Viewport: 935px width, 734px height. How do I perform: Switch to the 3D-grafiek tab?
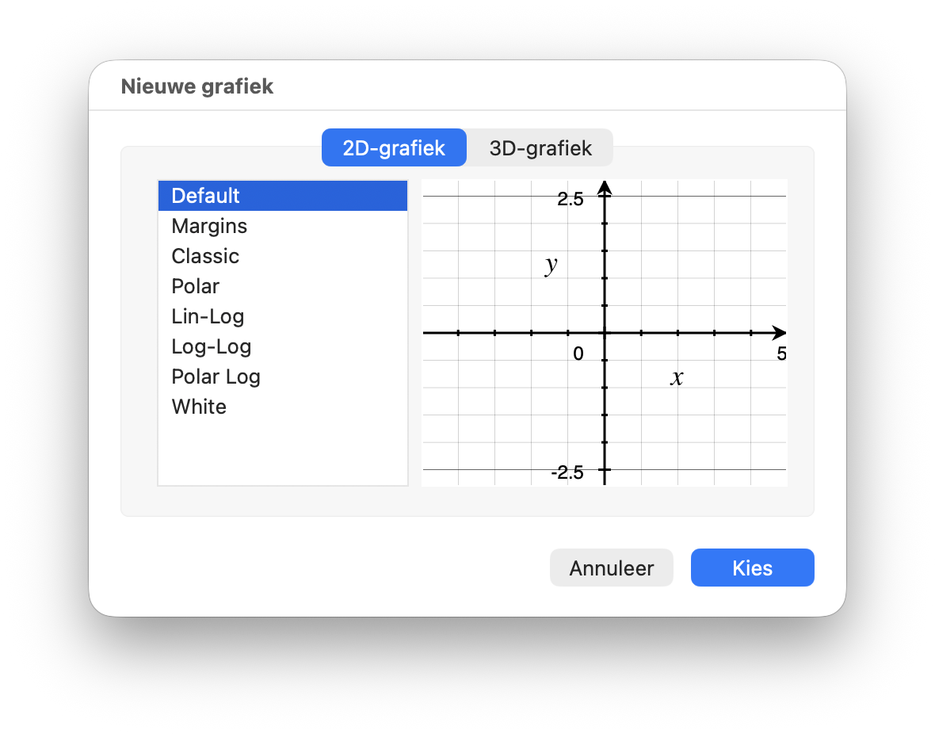(x=540, y=148)
